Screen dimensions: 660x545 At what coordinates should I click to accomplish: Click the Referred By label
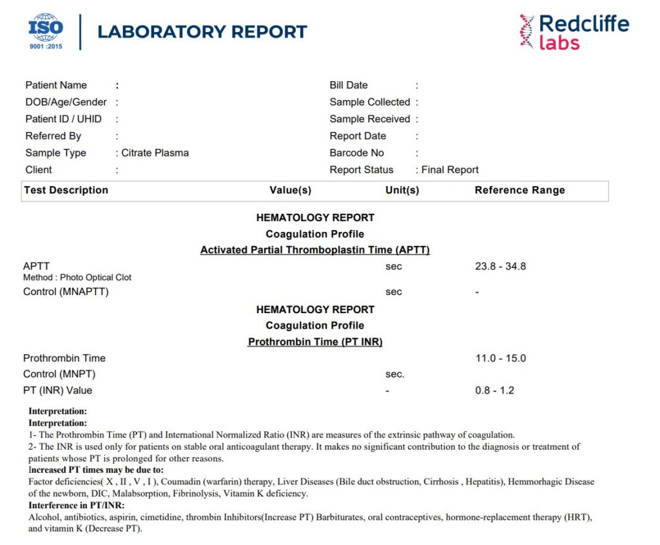tap(53, 136)
